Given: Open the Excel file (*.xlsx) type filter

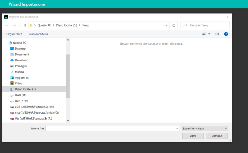Looking at the screenshot, I should coord(205,128).
